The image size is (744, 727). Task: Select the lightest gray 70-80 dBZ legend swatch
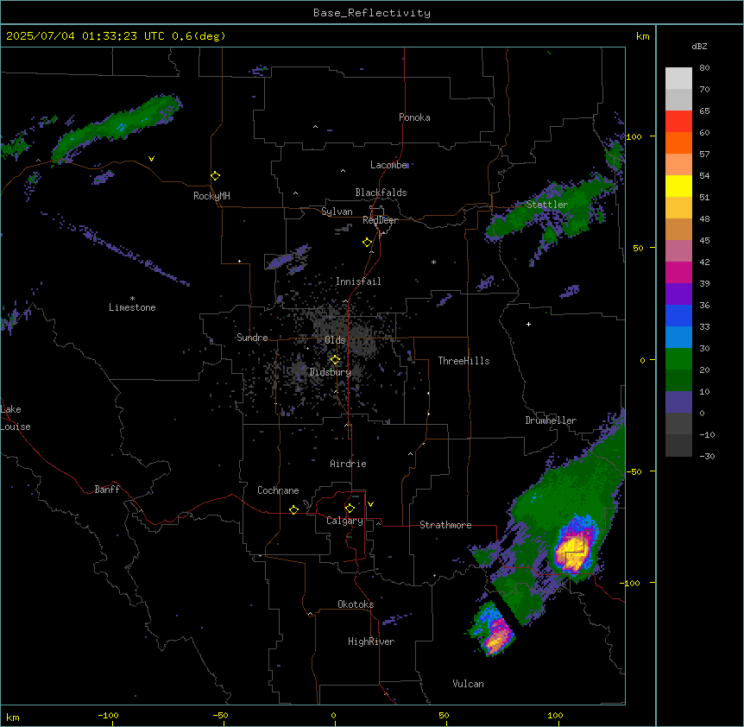[678, 79]
